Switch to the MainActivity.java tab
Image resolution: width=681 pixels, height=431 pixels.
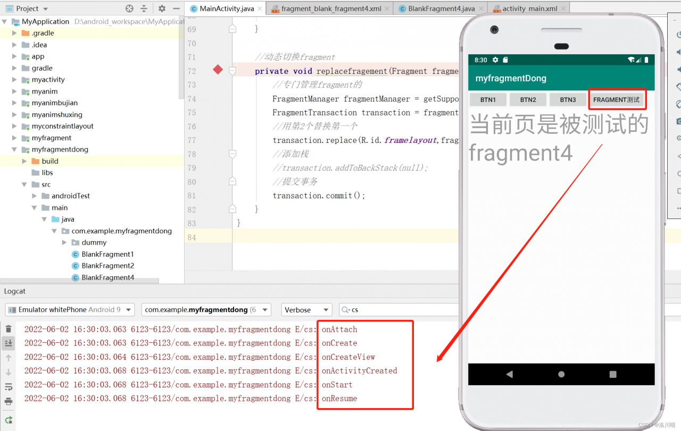pyautogui.click(x=226, y=9)
